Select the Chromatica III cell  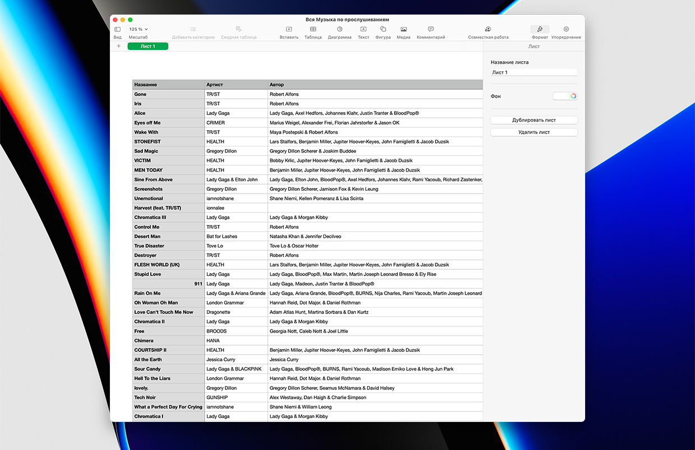[x=168, y=217]
